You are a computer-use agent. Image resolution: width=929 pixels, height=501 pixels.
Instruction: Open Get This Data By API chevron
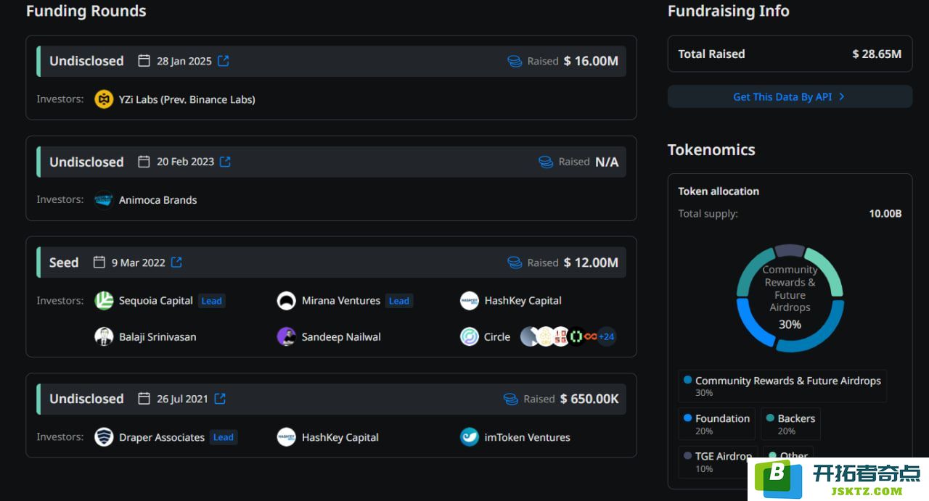point(841,96)
